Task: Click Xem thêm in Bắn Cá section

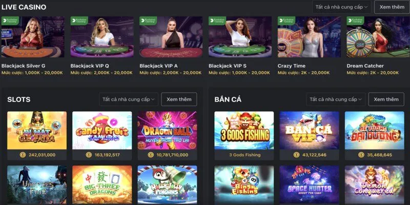Action: click(x=386, y=99)
